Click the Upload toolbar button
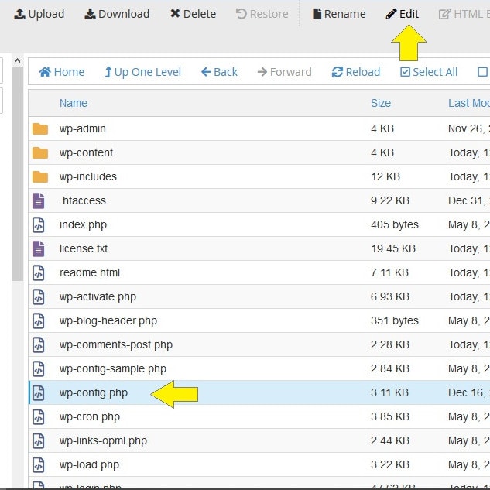 click(39, 14)
